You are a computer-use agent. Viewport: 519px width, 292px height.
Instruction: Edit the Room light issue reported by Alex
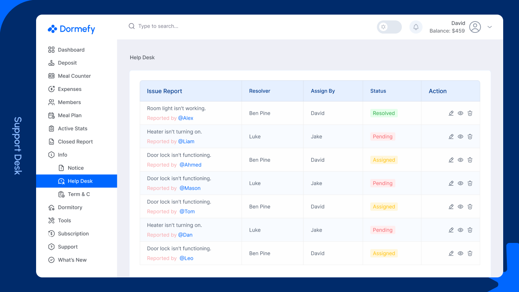coord(451,113)
